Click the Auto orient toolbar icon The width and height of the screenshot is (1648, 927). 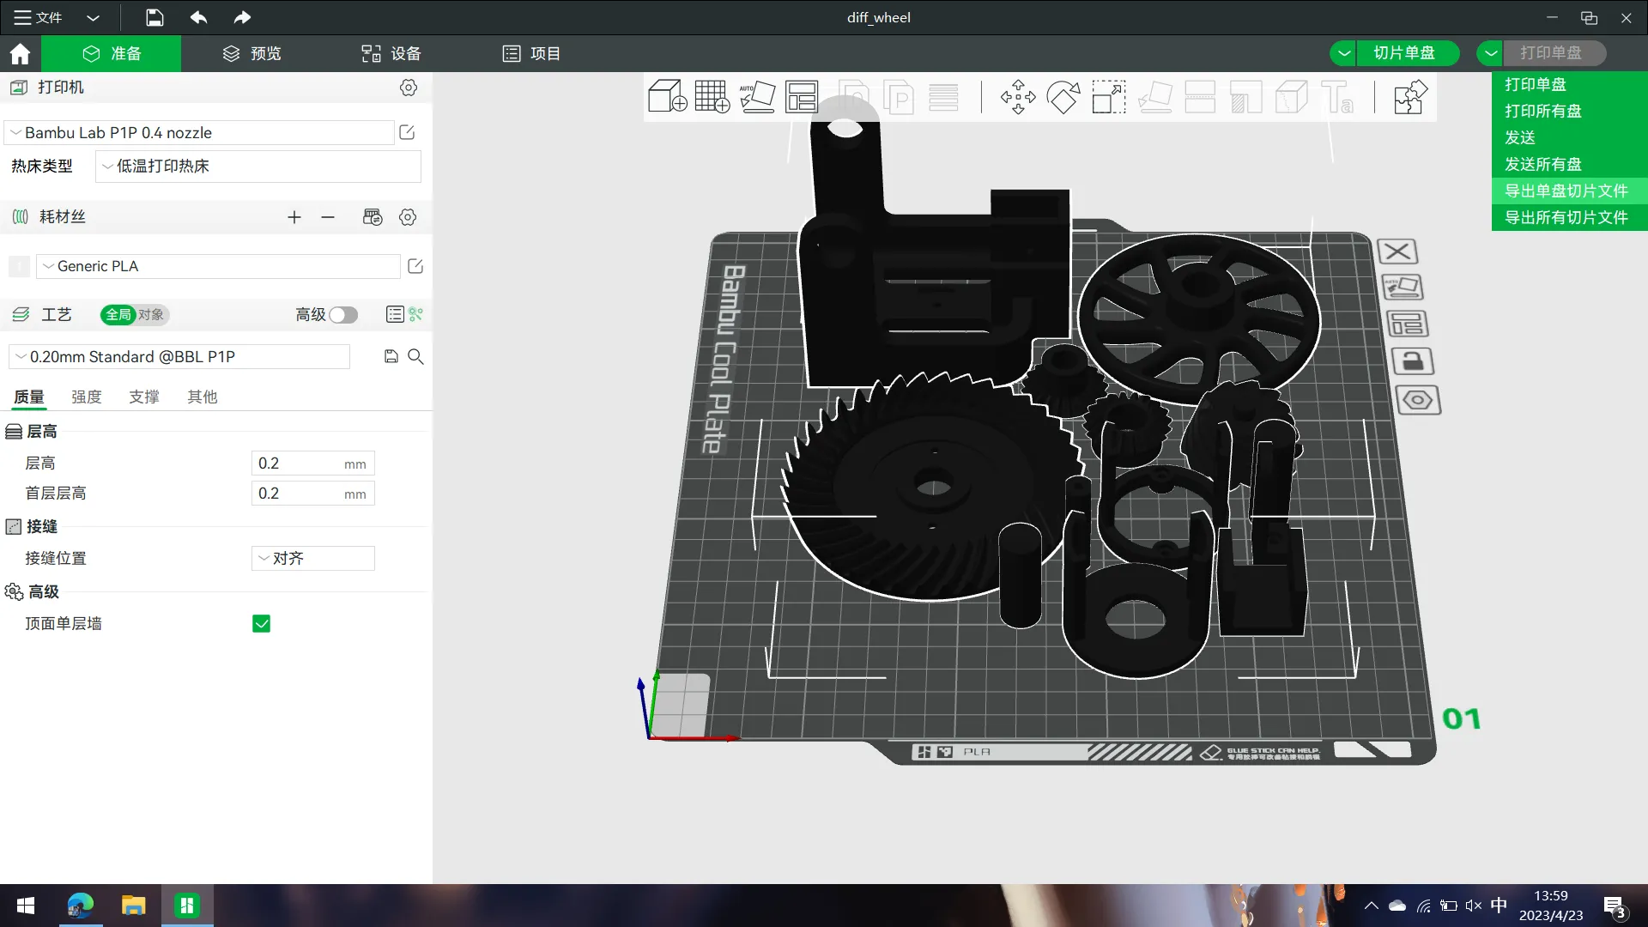click(757, 97)
